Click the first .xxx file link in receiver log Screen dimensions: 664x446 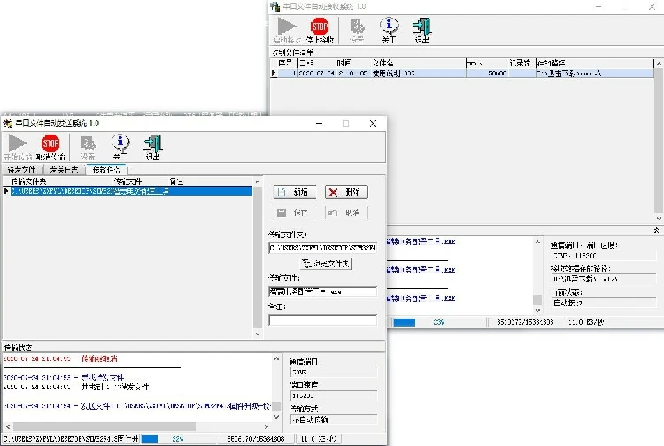point(421,242)
